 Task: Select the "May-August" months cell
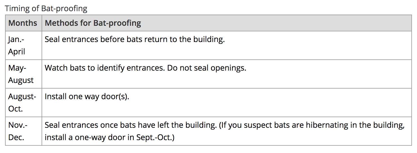pyautogui.click(x=21, y=74)
